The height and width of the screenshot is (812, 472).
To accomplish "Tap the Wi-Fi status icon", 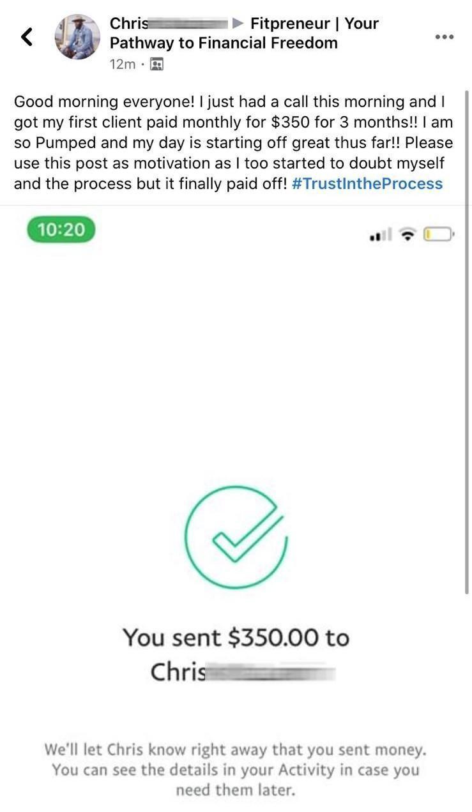I will [406, 235].
